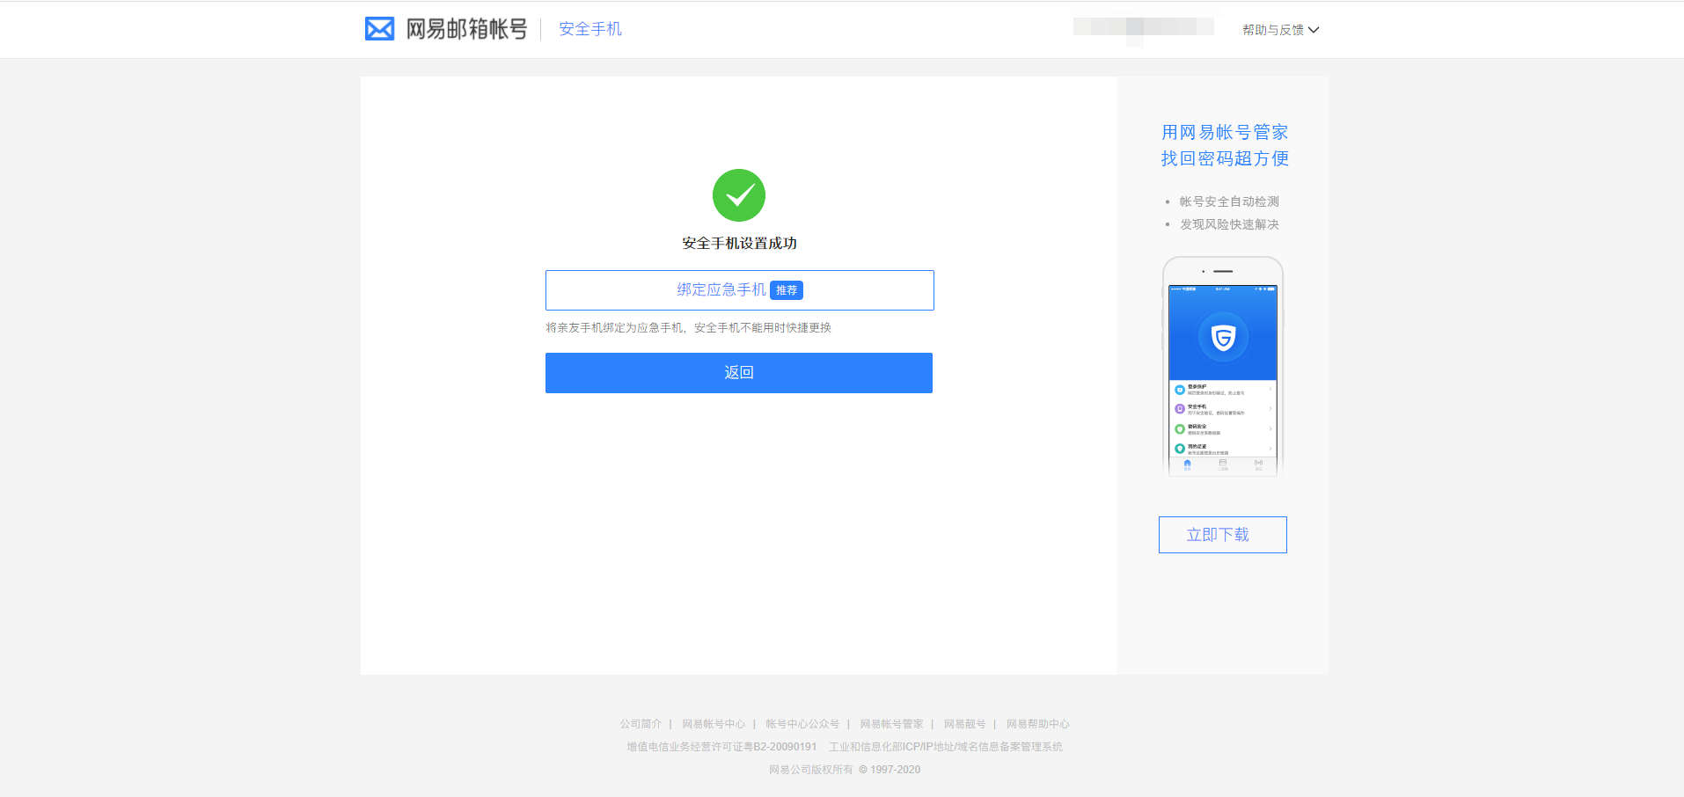Open the 帮助与反馈 dropdown
1684x797 pixels.
point(1280,29)
